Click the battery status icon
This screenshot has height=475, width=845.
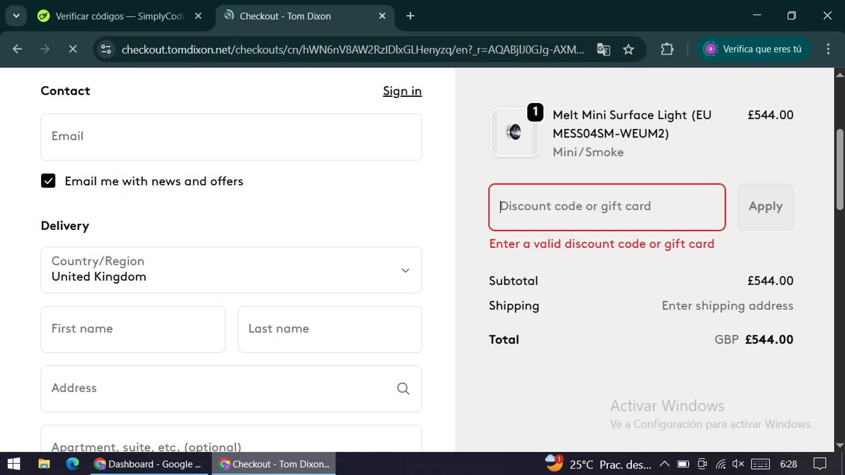coord(683,464)
